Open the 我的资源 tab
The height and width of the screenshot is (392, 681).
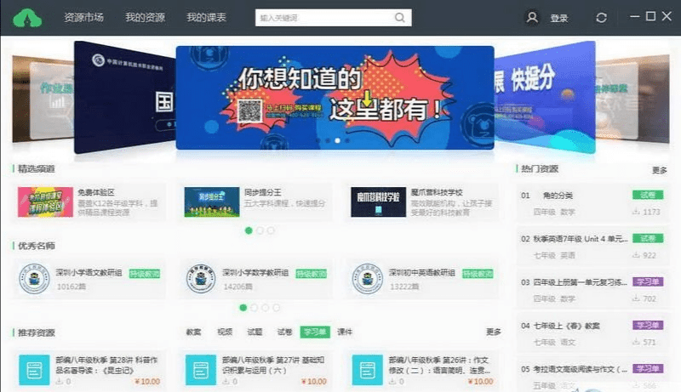[x=145, y=17]
